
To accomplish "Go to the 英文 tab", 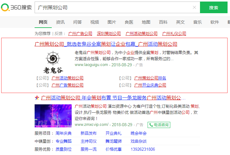I will click(x=180, y=22).
